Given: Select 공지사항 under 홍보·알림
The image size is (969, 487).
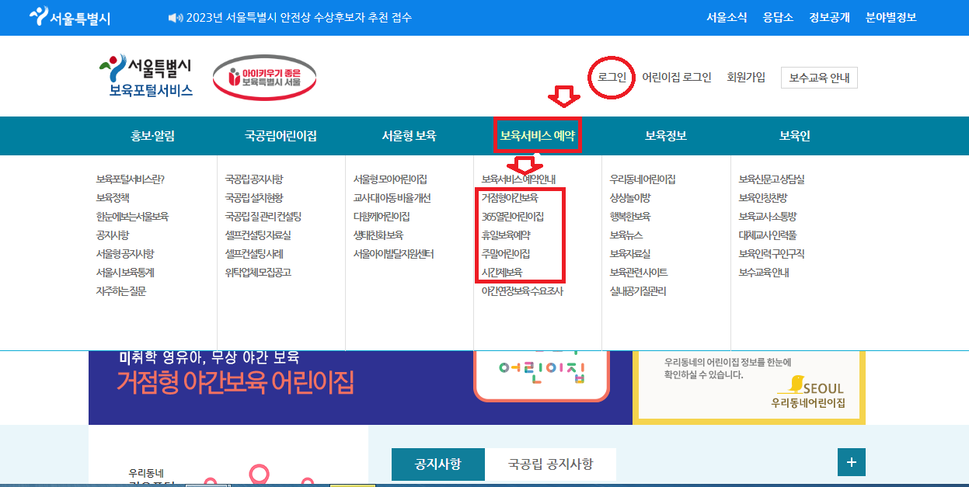Looking at the screenshot, I should (x=113, y=235).
